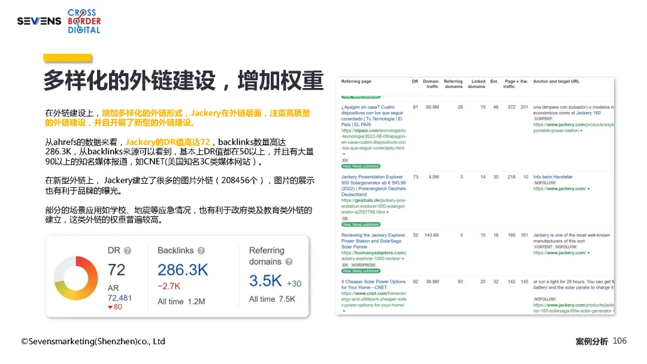Click the Referring domains help icon
This screenshot has width=647, height=364.
(289, 262)
